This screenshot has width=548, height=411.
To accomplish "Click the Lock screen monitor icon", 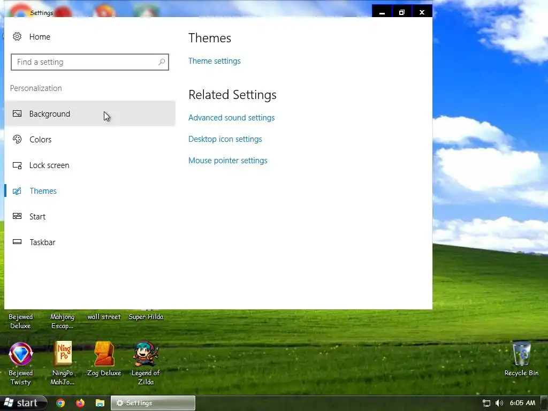I will pos(17,165).
